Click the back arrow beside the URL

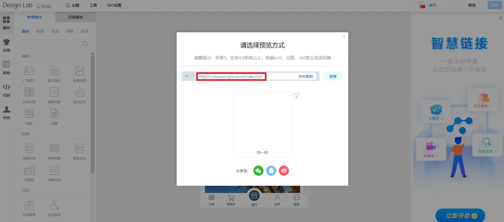tap(186, 76)
